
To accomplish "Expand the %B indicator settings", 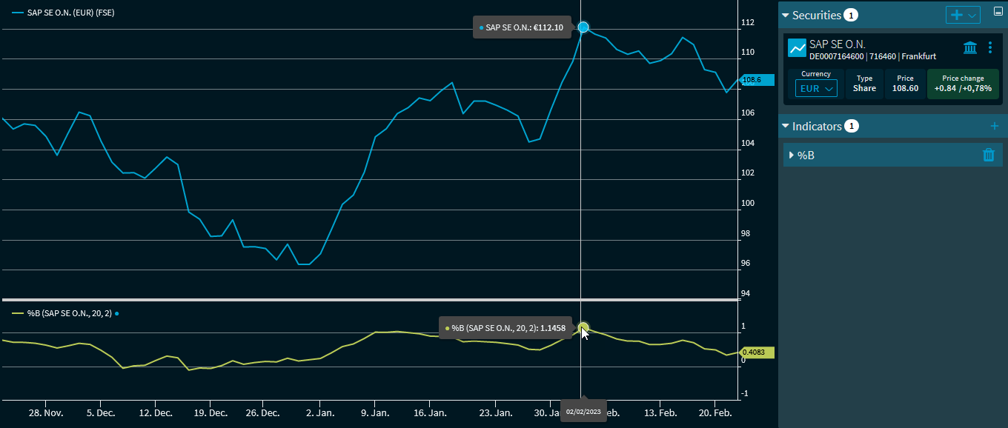I will pos(792,155).
